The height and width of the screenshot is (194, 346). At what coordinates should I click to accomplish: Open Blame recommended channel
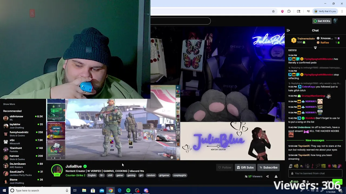(23, 181)
